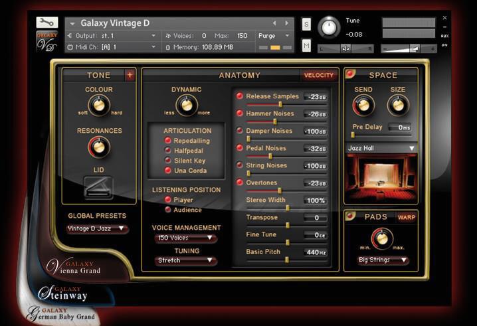The width and height of the screenshot is (477, 326).
Task: Click the Pre Delay 0ms field
Action: pos(401,127)
